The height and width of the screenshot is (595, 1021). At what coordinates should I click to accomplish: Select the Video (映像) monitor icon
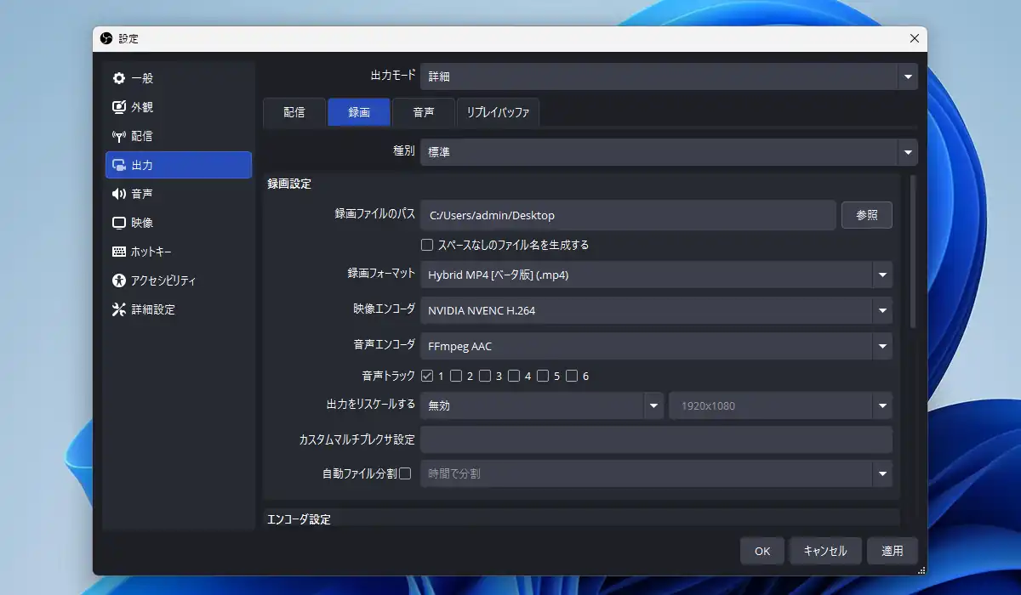pos(119,223)
